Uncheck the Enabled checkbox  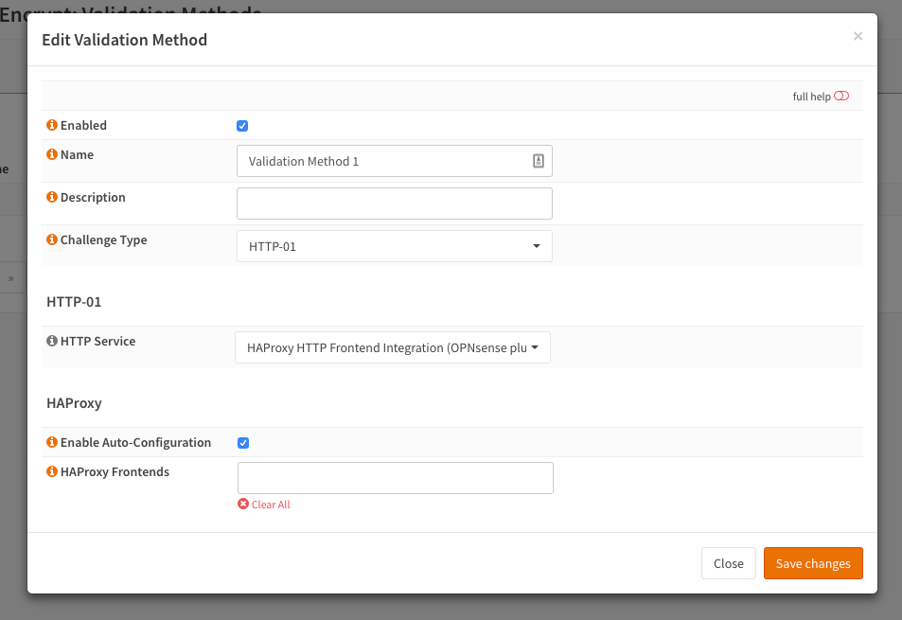(242, 126)
